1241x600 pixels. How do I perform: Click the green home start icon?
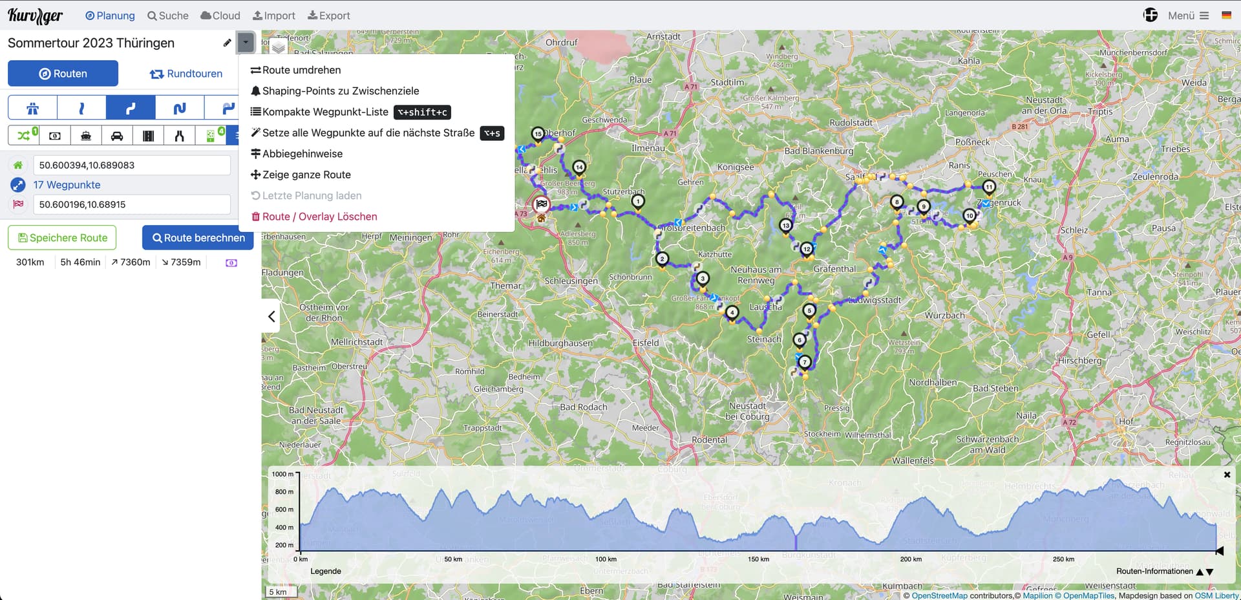coord(18,166)
